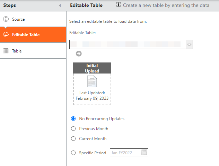
Task: Click the Editable Table heading text
Action: tap(86, 5)
